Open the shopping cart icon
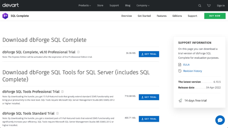The width and height of the screenshot is (228, 128). pyautogui.click(x=209, y=5)
